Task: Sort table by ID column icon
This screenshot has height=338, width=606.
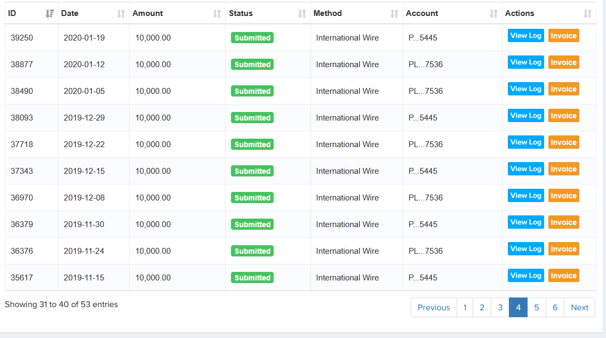Action: coord(50,13)
